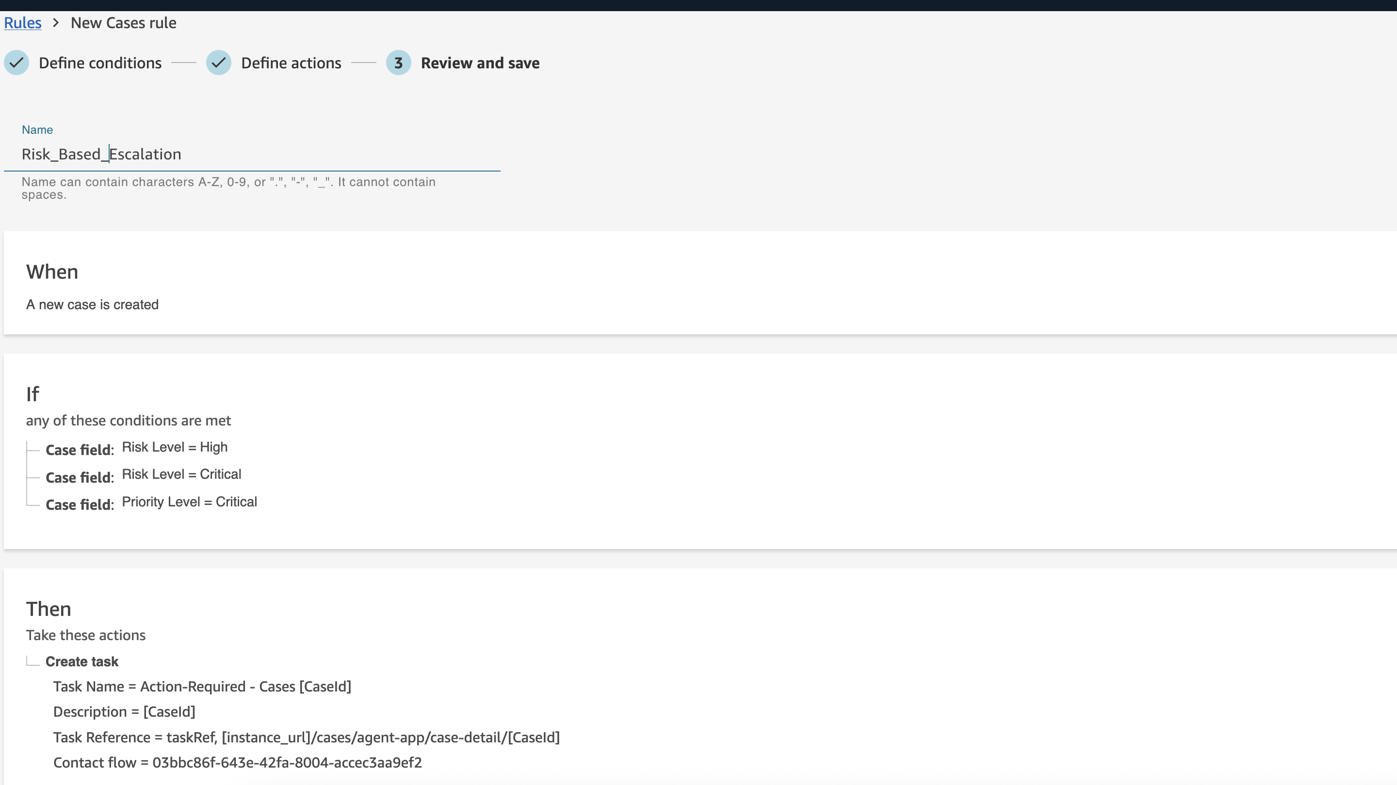Click the Define actions checkmark icon
The image size is (1397, 785).
(x=219, y=63)
